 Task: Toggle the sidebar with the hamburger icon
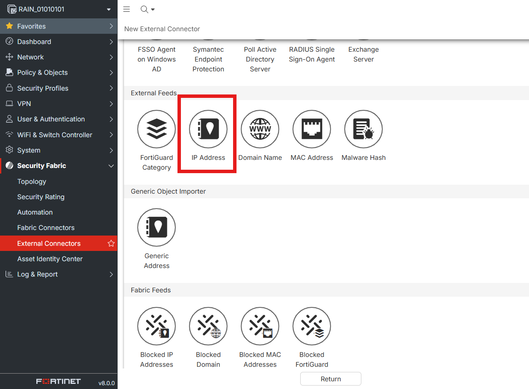pos(127,9)
